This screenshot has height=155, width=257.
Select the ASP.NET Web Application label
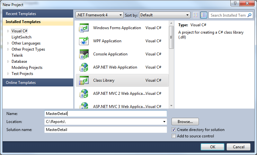tap(115, 67)
